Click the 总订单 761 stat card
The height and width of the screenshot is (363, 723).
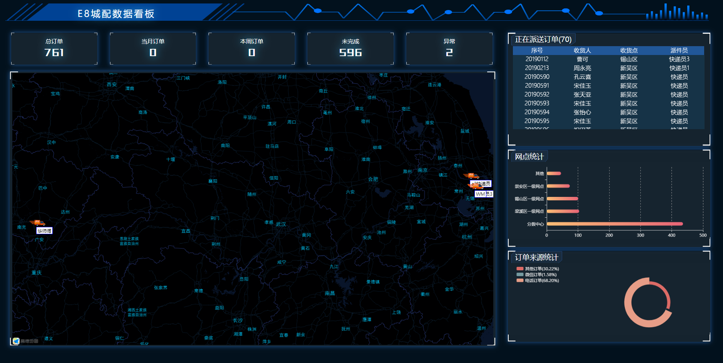(54, 48)
